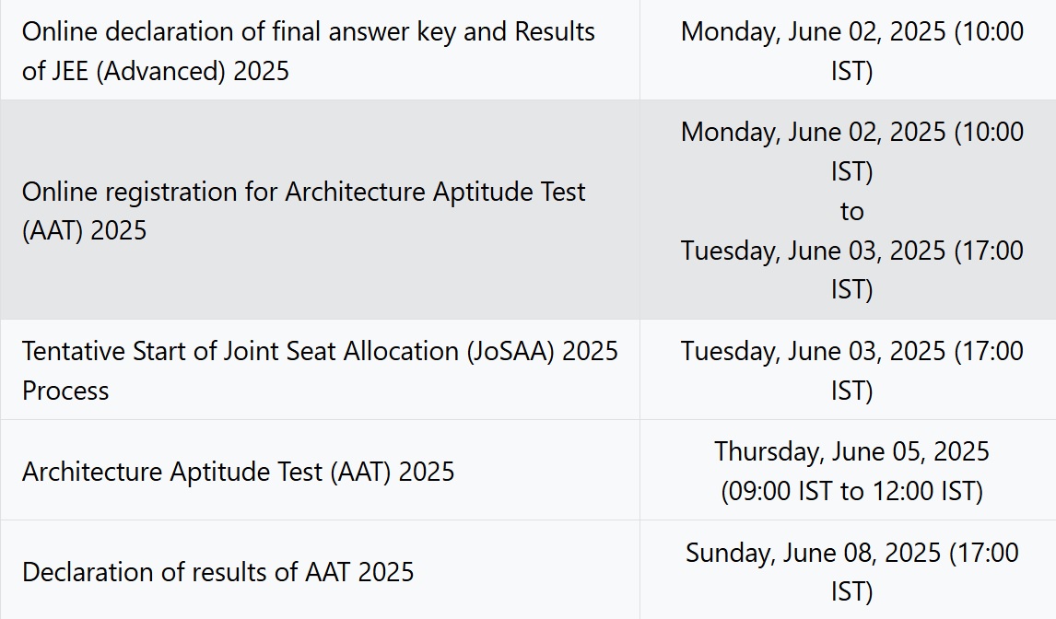
Task: Click the "Architecture Aptitude Test (AAT) 2025" exam cell
Action: click(239, 472)
